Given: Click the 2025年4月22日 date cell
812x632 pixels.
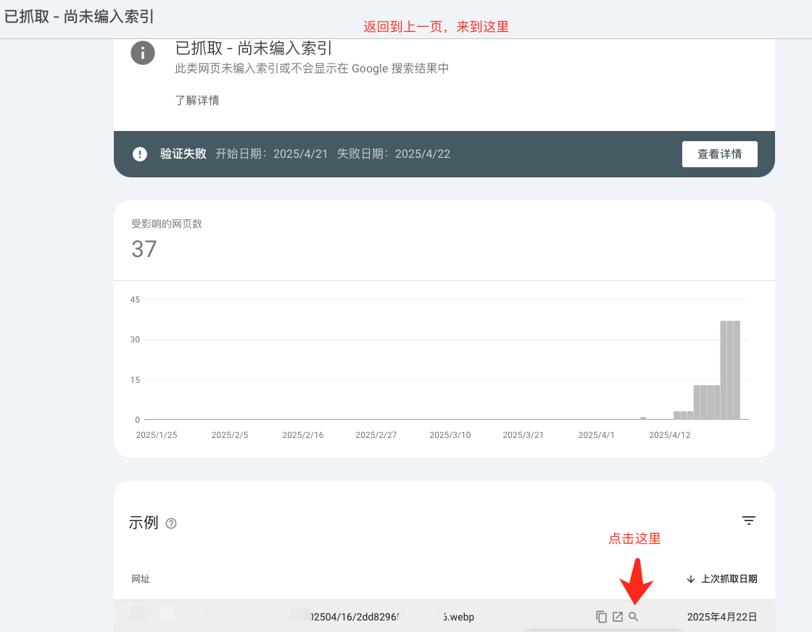Looking at the screenshot, I should click(722, 617).
